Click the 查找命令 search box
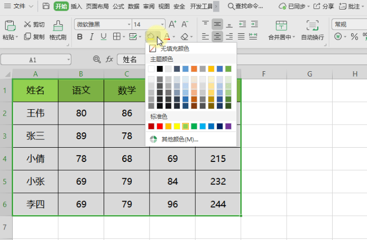 [x=245, y=6]
